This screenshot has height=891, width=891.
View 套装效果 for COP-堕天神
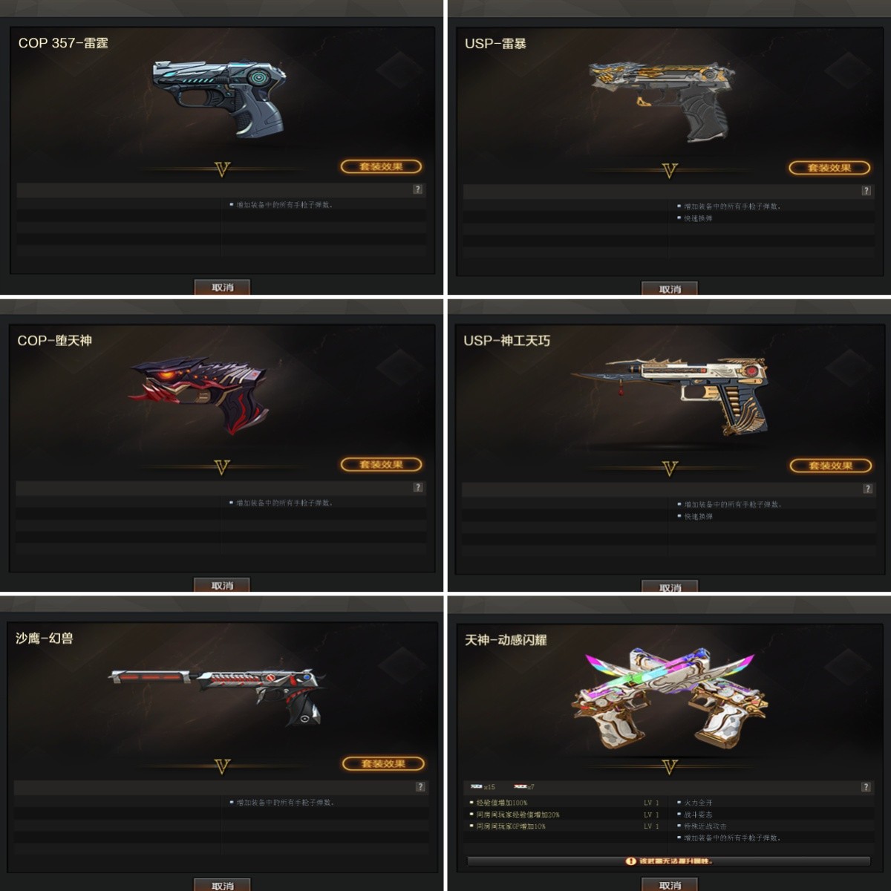381,465
